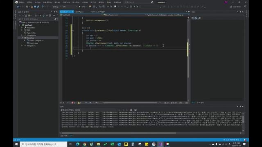Click the Output panel horizontal scrollbar

(119, 133)
